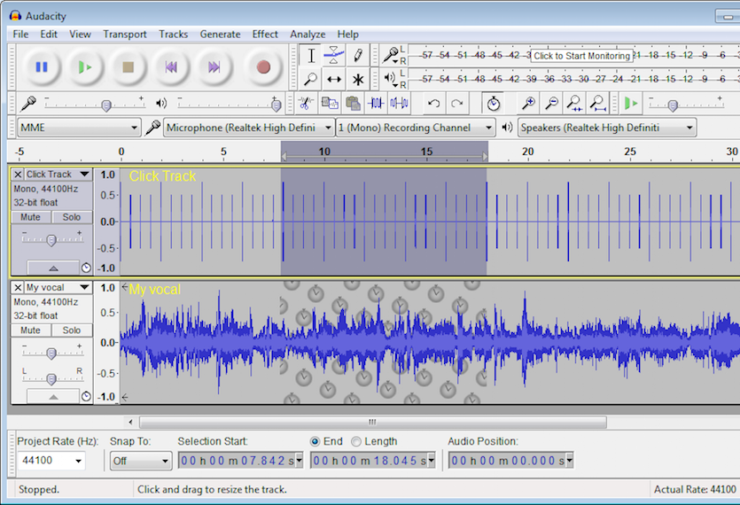The image size is (740, 505).
Task: Mute the My vocal track
Action: click(x=30, y=330)
